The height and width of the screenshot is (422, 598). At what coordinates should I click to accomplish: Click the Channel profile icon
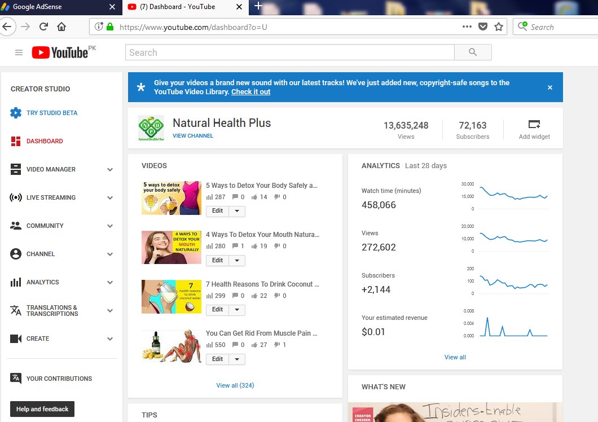[x=16, y=254]
